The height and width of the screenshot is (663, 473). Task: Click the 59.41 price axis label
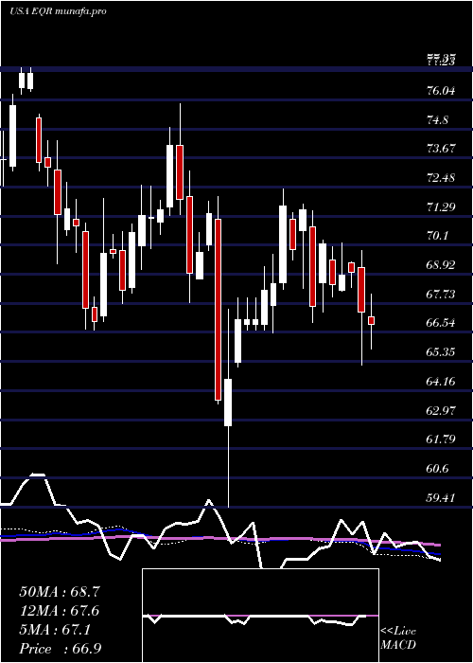[442, 497]
